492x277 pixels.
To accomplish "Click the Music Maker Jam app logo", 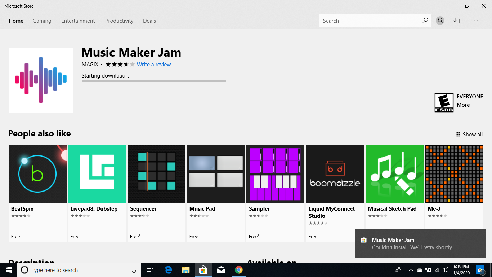I will 41,80.
